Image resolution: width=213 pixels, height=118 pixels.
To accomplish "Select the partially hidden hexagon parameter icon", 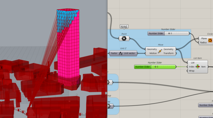I will pos(108,82).
